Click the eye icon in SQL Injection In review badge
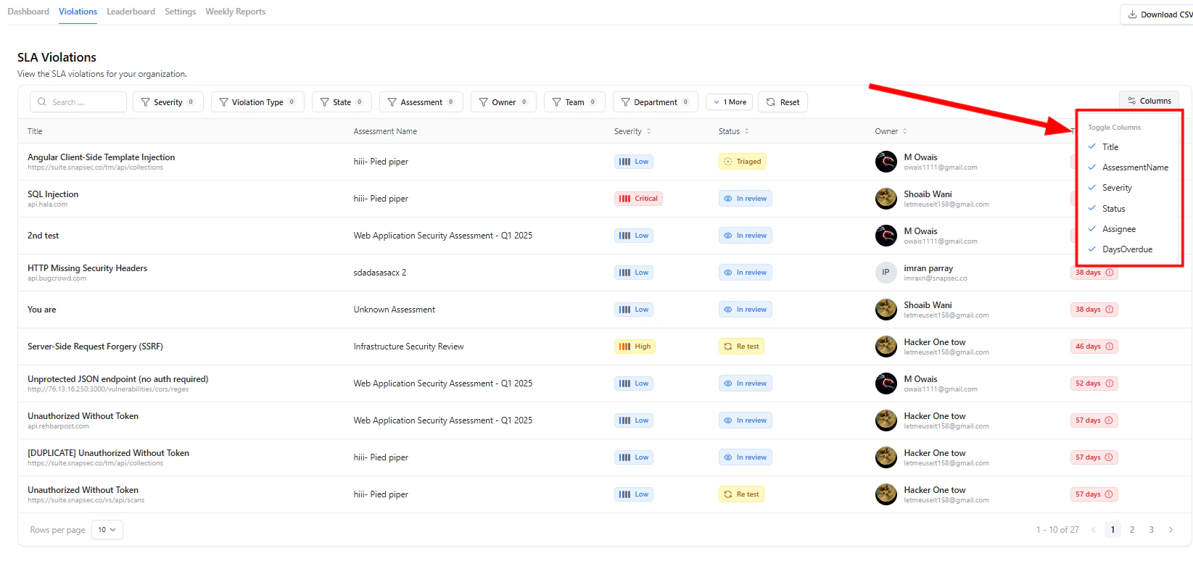Image resolution: width=1193 pixels, height=564 pixels. (728, 199)
